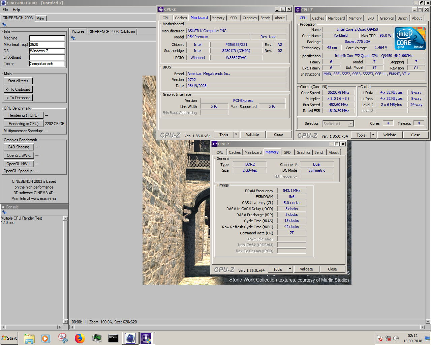Viewport: 431px width, 345px height.
Task: Click picture view vertical scrollbar down arrow
Action: click(x=428, y=322)
